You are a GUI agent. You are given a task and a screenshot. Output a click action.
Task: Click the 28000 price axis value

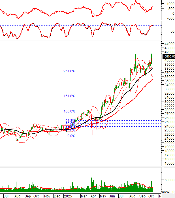tap(168, 110)
